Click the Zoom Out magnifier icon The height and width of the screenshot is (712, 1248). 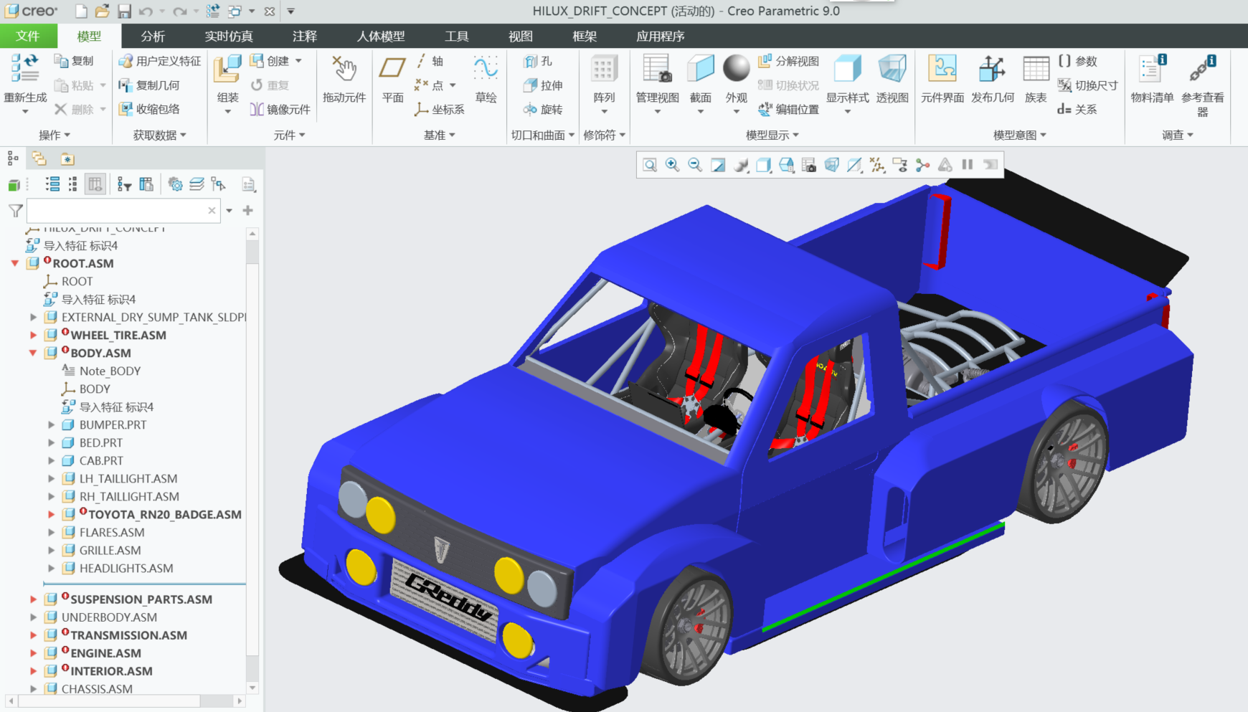[x=695, y=165]
